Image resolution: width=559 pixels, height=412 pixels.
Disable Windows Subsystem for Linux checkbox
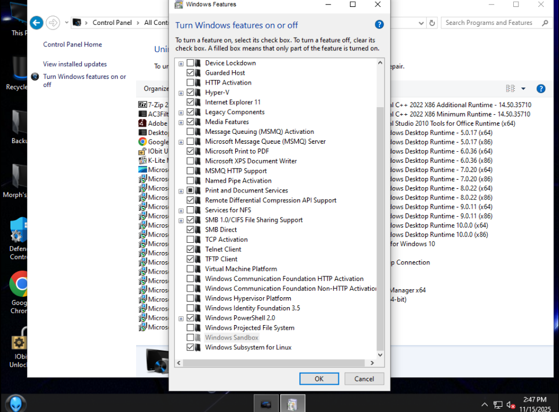tap(191, 348)
